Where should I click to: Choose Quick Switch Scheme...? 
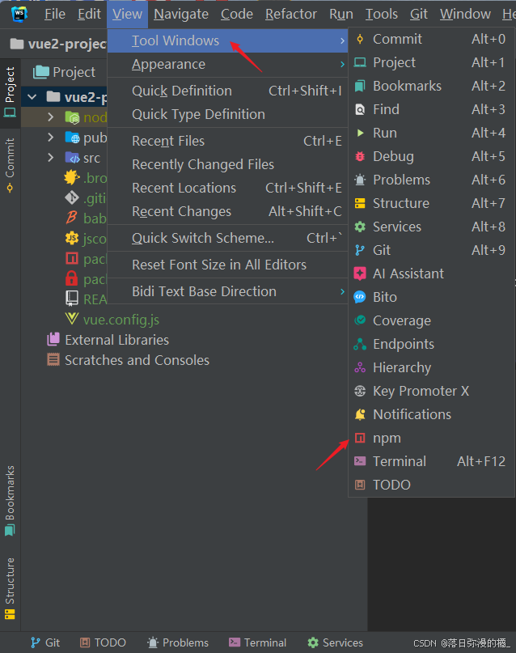click(x=227, y=238)
